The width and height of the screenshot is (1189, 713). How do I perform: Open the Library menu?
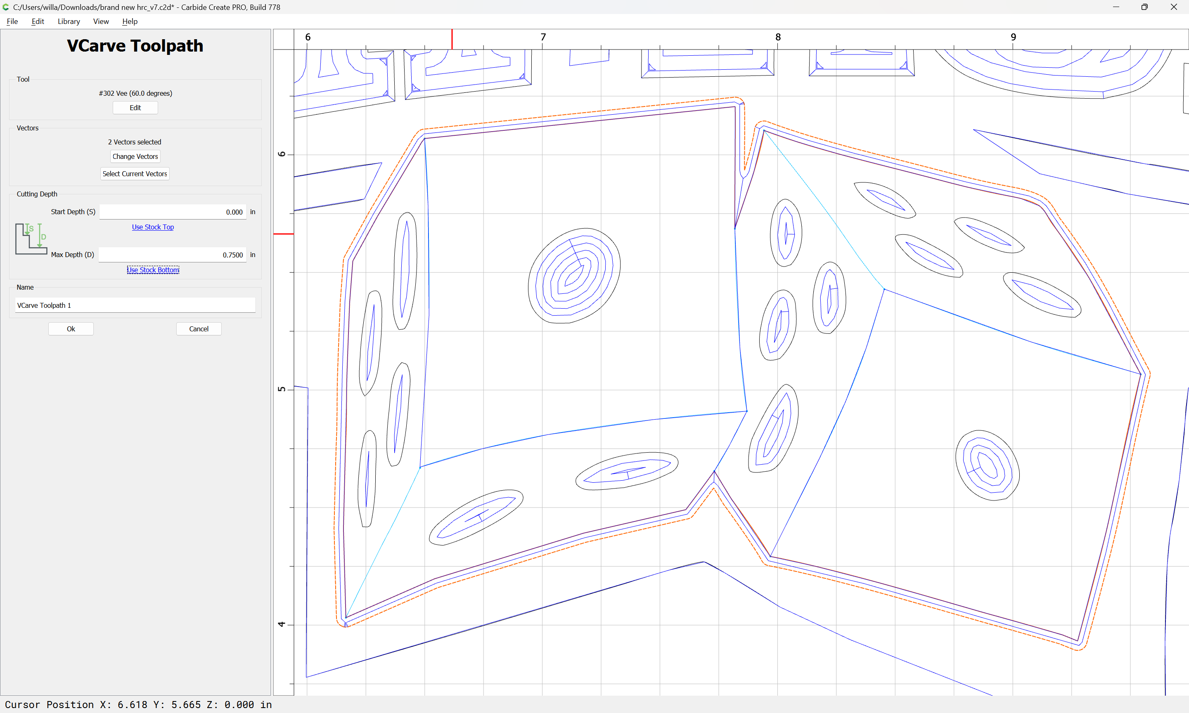69,21
